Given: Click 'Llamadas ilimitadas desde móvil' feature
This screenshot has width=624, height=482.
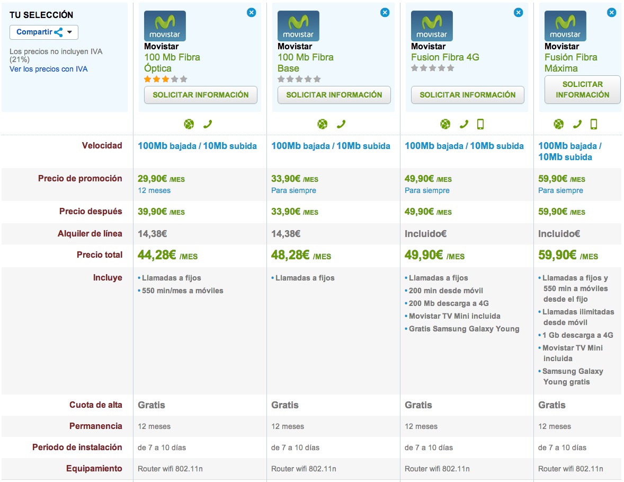Looking at the screenshot, I should tap(578, 317).
